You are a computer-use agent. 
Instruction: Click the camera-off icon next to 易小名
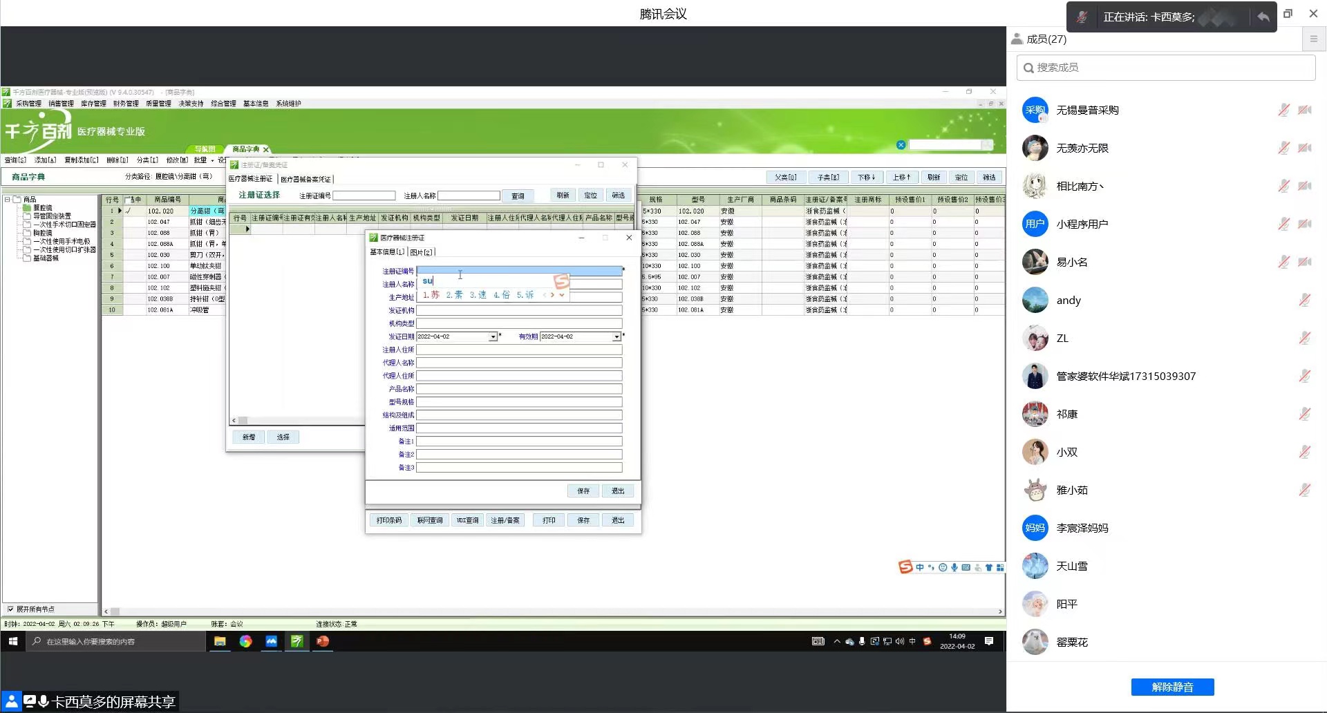1305,262
